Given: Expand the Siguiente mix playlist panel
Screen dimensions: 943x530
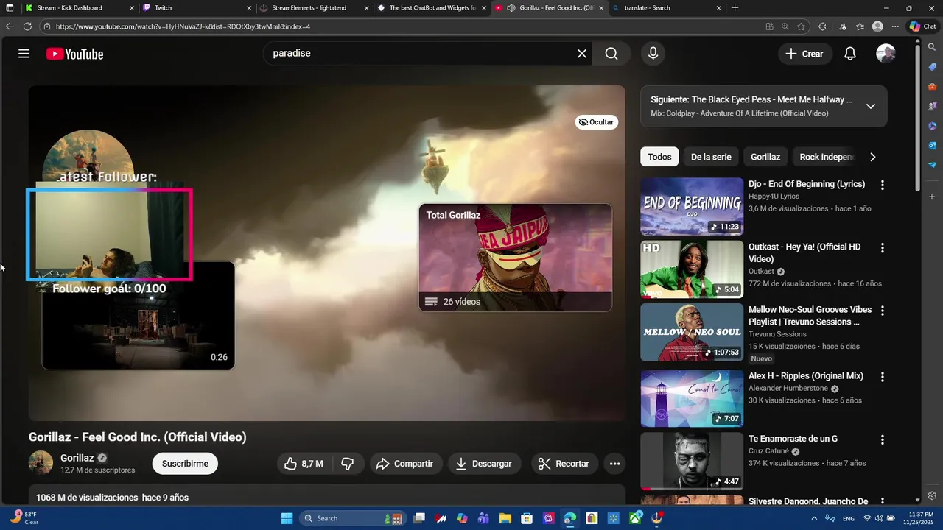Looking at the screenshot, I should [x=870, y=106].
